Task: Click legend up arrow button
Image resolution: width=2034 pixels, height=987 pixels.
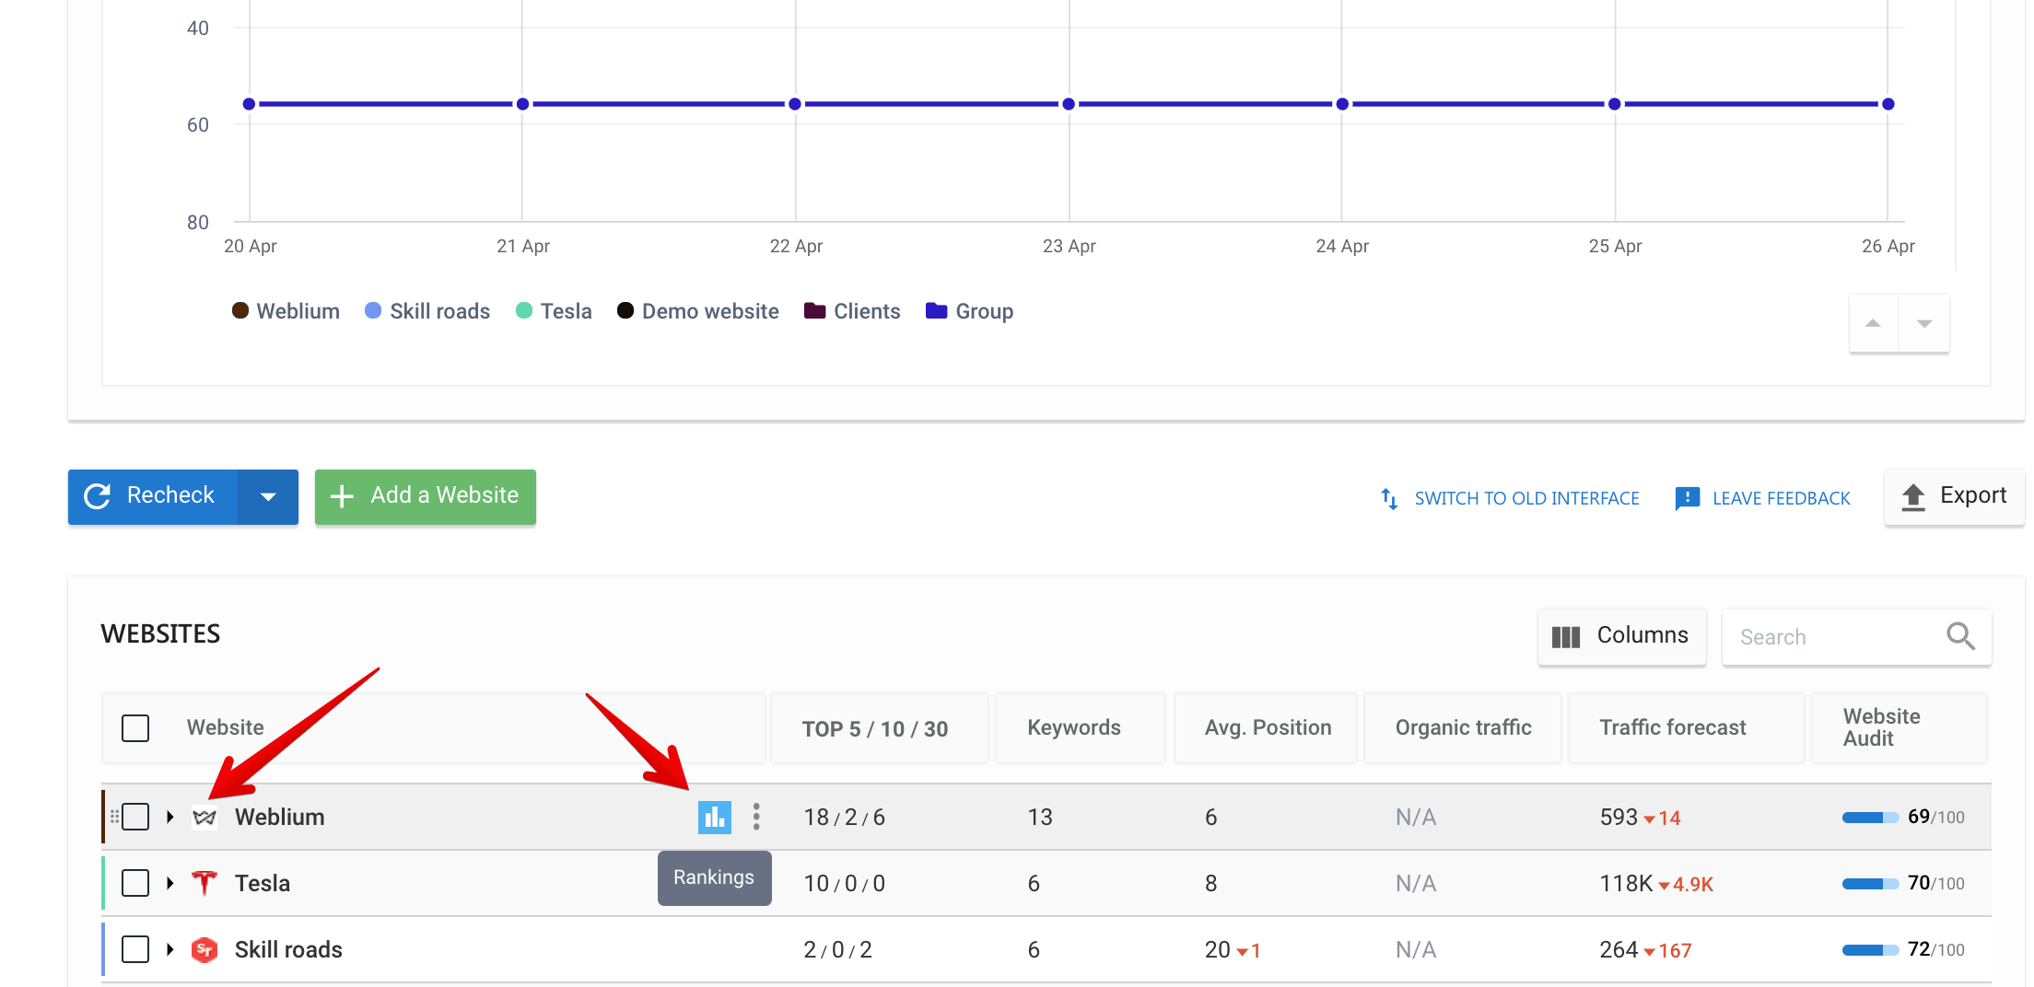Action: pyautogui.click(x=1873, y=323)
